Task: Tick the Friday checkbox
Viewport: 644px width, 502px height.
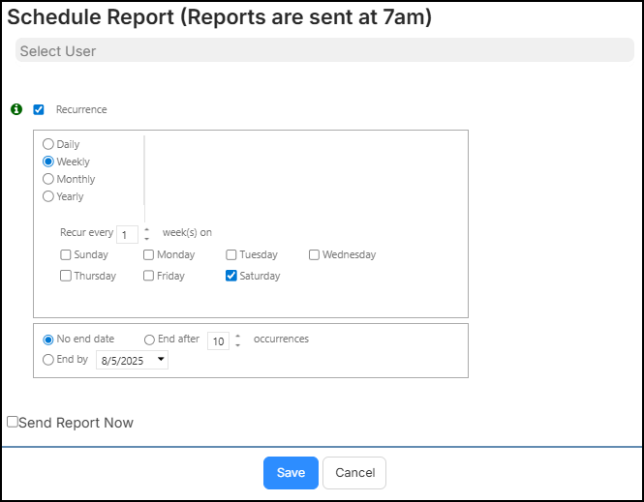Action: [x=149, y=276]
